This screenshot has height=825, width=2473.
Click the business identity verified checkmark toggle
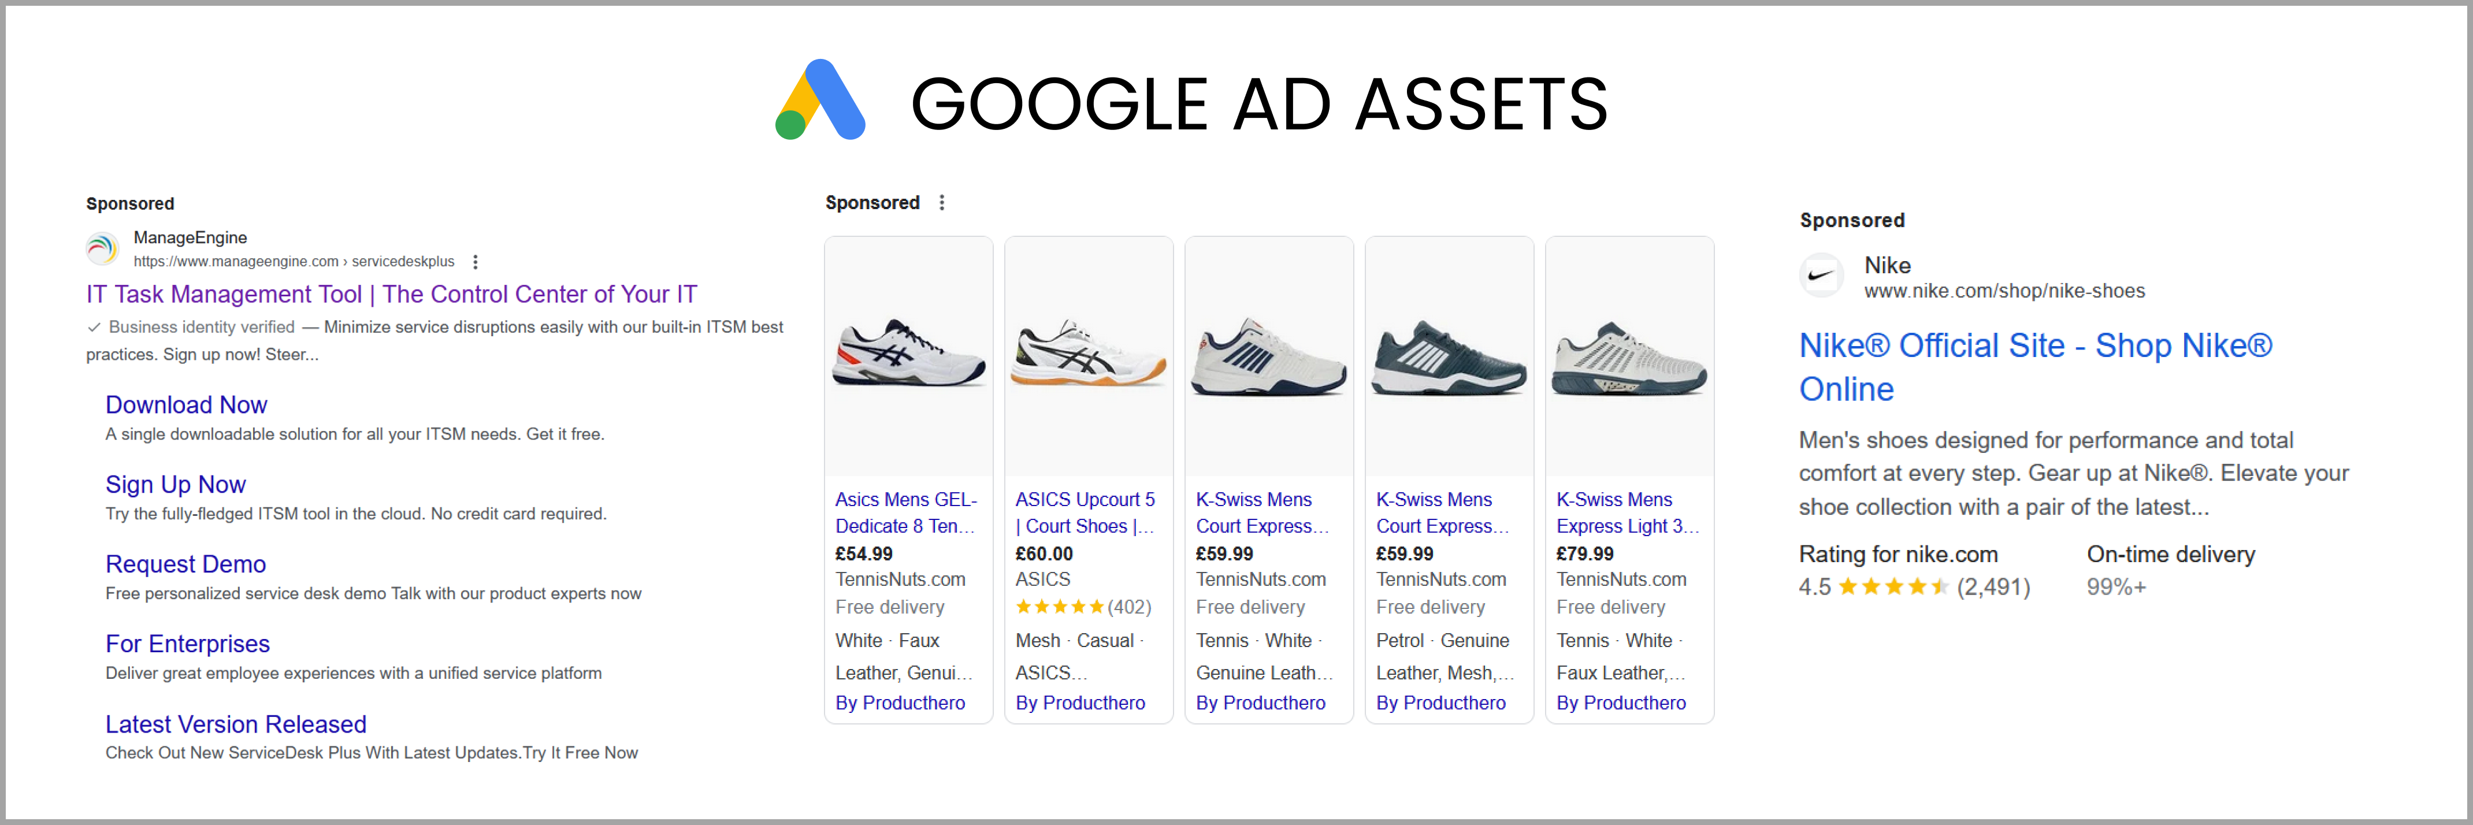point(90,328)
